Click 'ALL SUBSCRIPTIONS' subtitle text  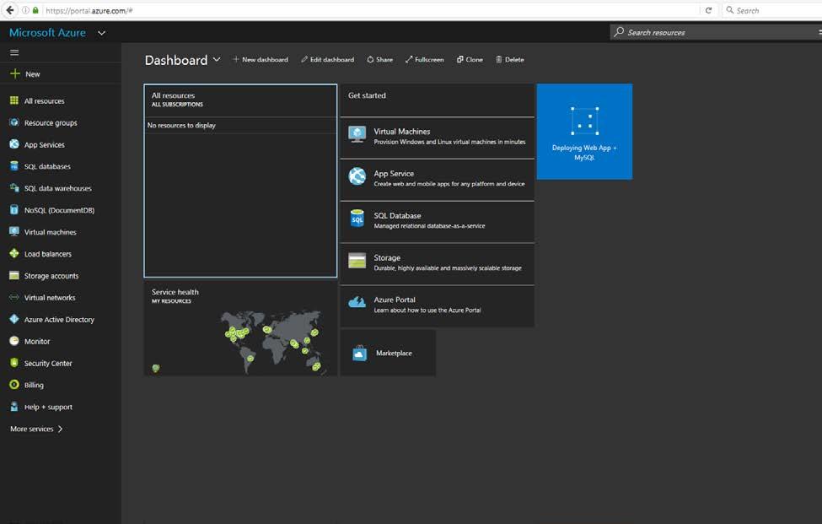(x=177, y=105)
